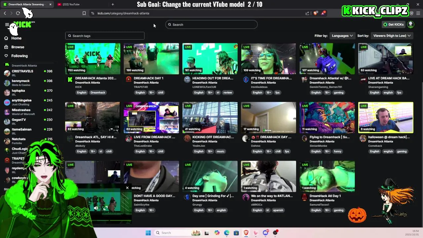
Task: Open TRAPST4R channel avatar icon
Action: [x=129, y=79]
